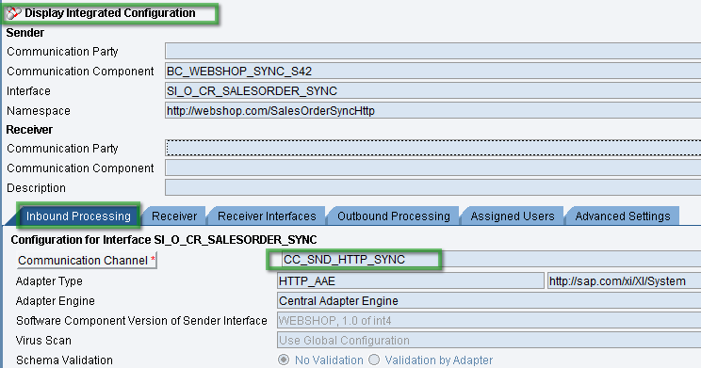Screen dimensions: 701x368
Task: Click the Namespace webshop.com field
Action: point(432,110)
